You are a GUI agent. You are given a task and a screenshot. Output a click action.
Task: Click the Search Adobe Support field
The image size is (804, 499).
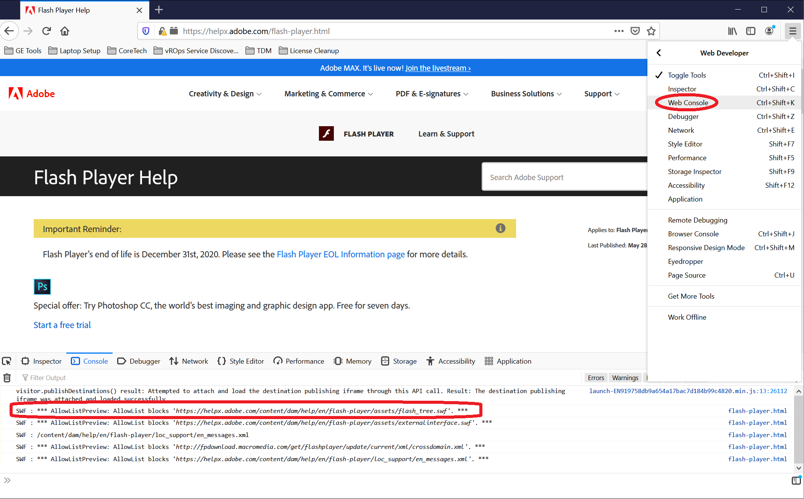563,177
